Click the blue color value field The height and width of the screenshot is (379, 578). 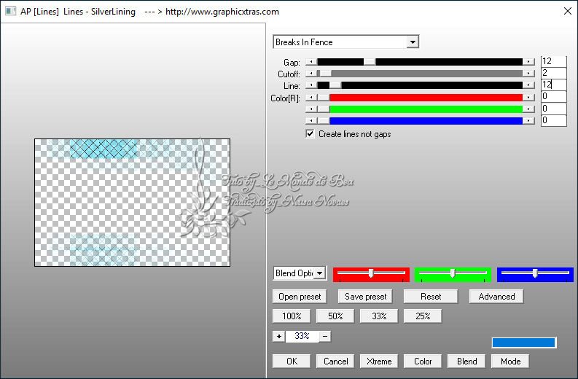click(553, 120)
